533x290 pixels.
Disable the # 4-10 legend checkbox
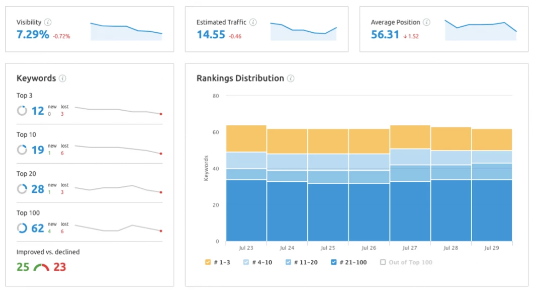tap(246, 262)
